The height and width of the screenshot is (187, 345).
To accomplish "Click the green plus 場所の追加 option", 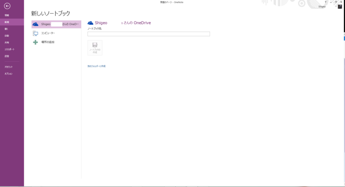I will click(56, 42).
